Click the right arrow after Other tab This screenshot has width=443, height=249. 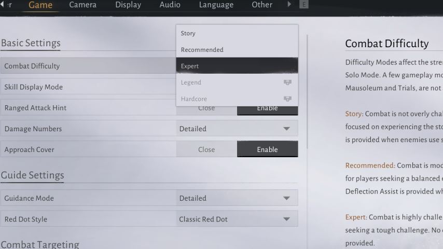click(289, 5)
